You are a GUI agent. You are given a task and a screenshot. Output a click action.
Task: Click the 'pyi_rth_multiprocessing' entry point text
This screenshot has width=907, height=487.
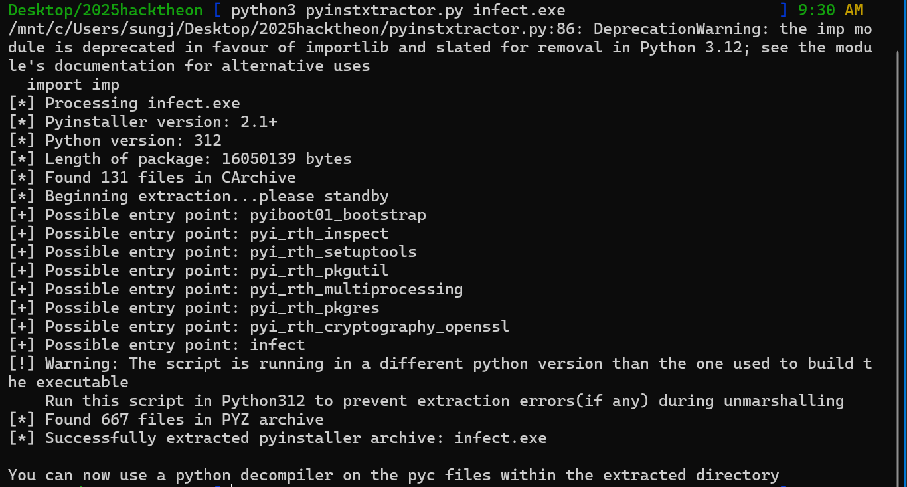click(x=357, y=290)
